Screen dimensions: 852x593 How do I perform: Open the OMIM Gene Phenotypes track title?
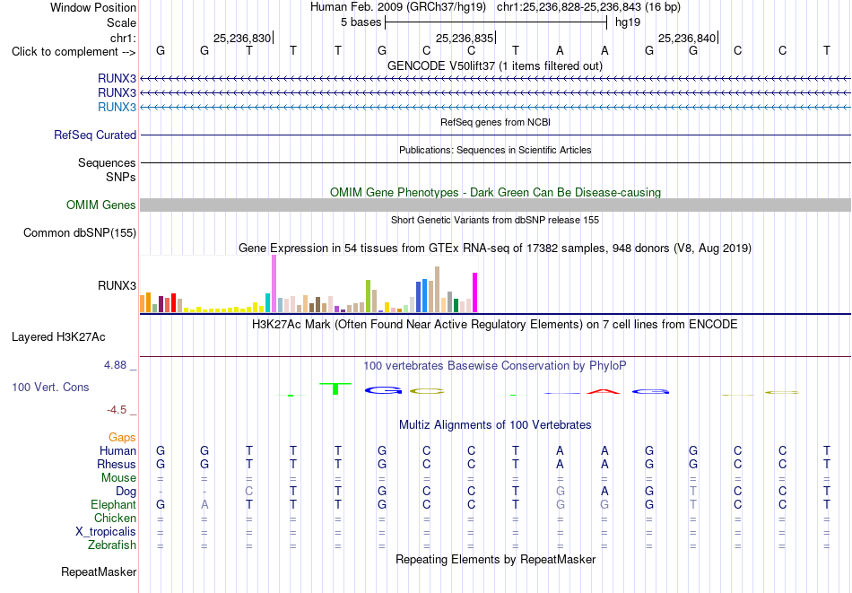coord(495,192)
